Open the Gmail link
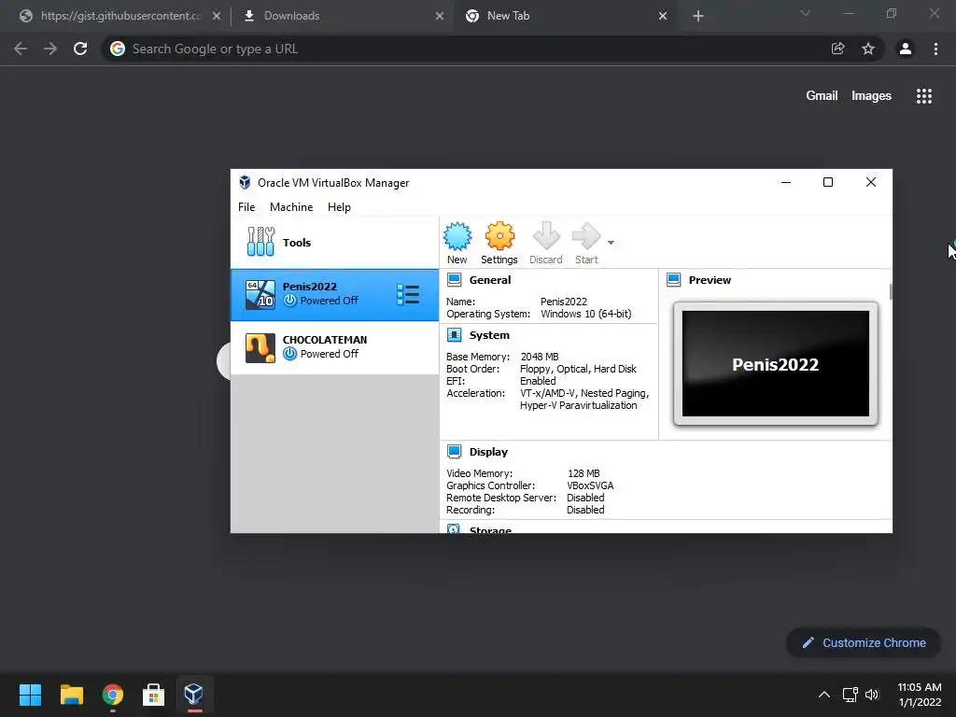Image resolution: width=956 pixels, height=717 pixels. (822, 96)
